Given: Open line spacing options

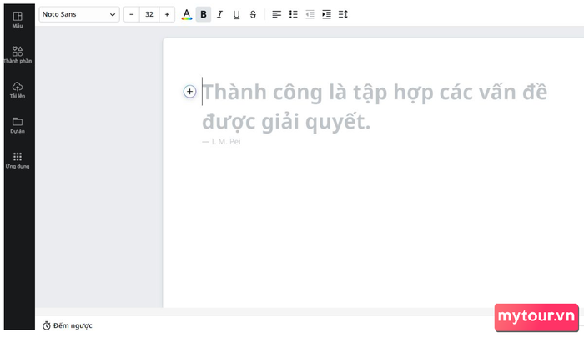Looking at the screenshot, I should (343, 14).
